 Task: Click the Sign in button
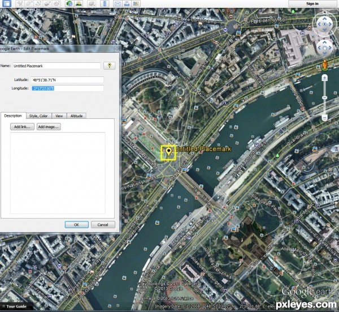tap(312, 3)
